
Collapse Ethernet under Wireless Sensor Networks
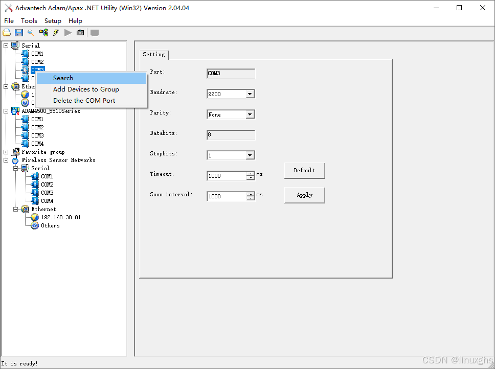point(15,210)
